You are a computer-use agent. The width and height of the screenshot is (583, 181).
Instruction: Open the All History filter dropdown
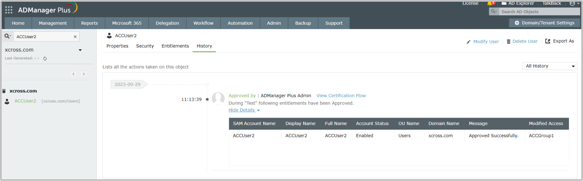[x=550, y=66]
